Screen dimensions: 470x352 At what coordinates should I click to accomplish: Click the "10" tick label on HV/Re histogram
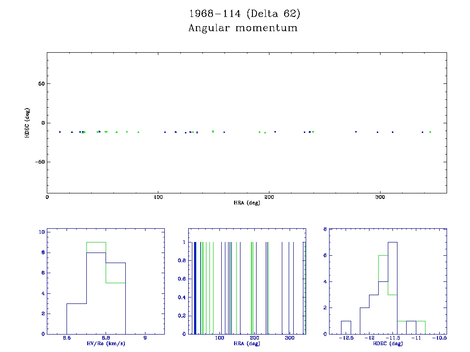click(41, 232)
